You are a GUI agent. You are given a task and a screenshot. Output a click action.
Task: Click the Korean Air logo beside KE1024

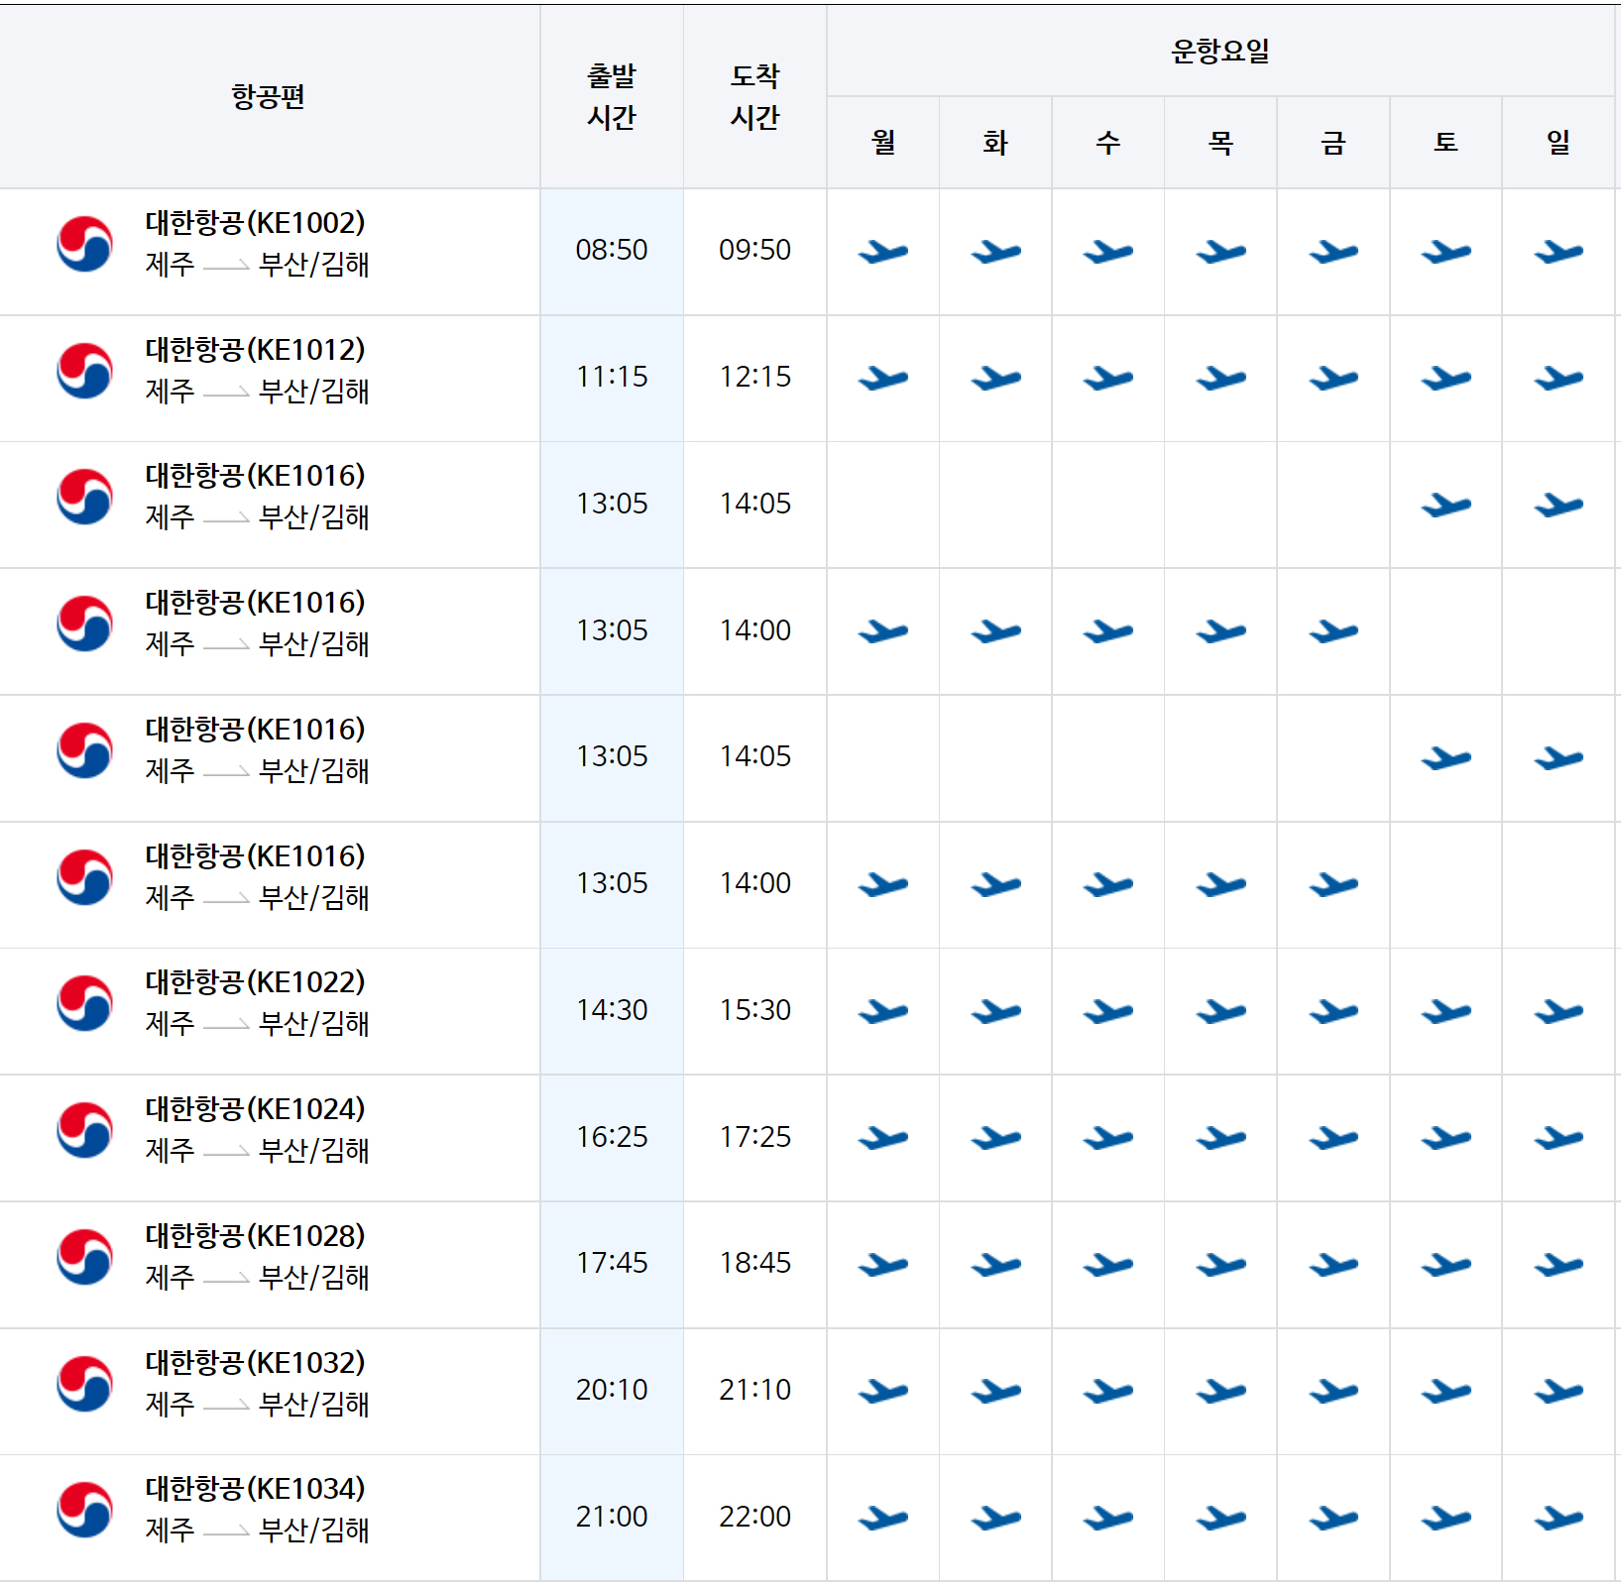84,1130
